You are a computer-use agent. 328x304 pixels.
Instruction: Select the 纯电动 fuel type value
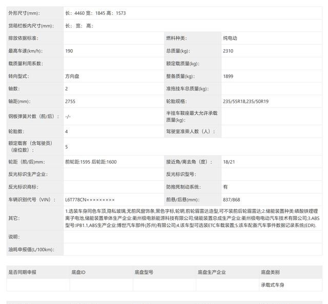(230, 38)
